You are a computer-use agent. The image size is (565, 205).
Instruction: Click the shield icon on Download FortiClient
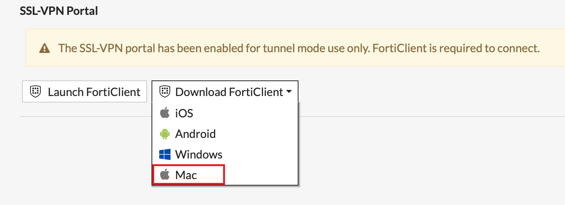click(x=164, y=92)
